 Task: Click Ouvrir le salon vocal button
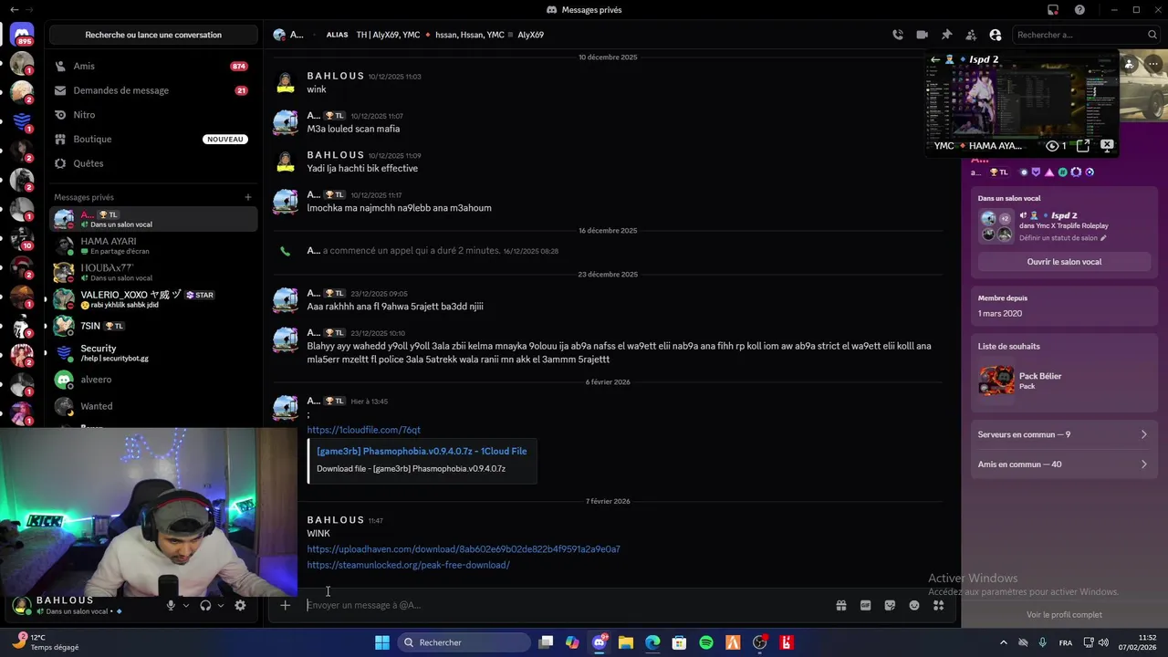pyautogui.click(x=1064, y=262)
